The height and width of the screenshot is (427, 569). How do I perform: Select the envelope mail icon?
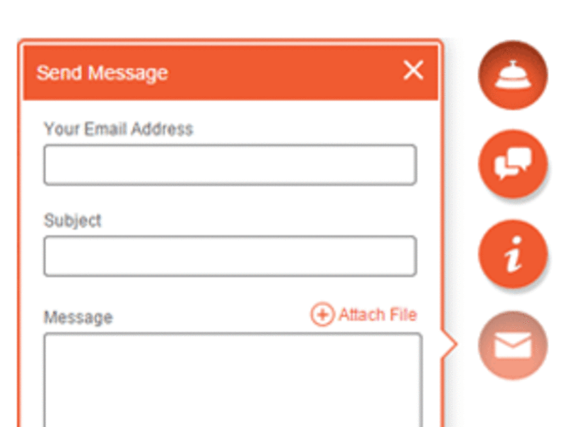coord(513,345)
